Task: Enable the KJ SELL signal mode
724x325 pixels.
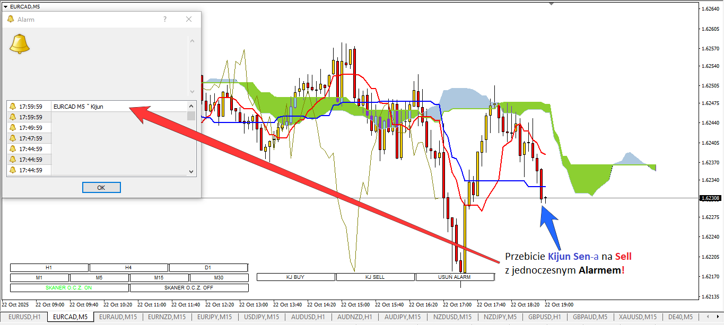Action: (x=375, y=277)
